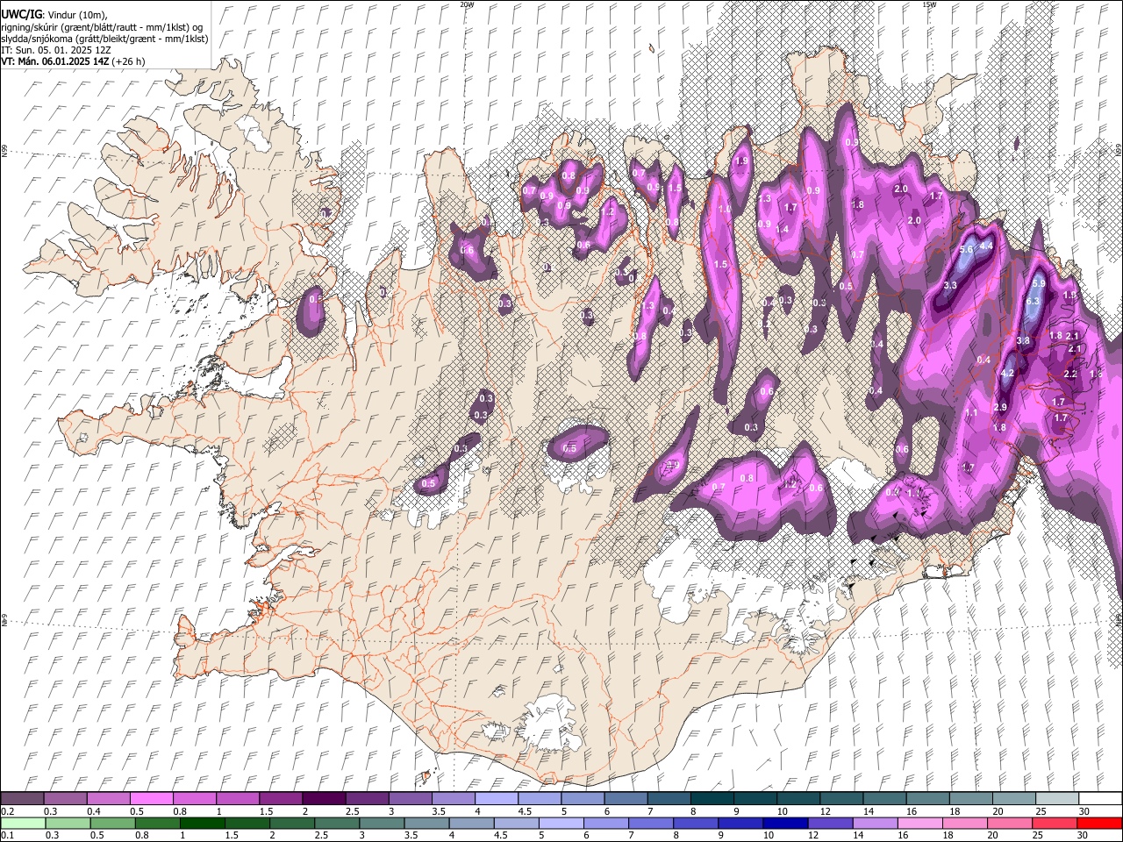Click the 'IT: Sun. 05. 01. 2025 12Z' line
The width and height of the screenshot is (1123, 842).
click(x=56, y=50)
